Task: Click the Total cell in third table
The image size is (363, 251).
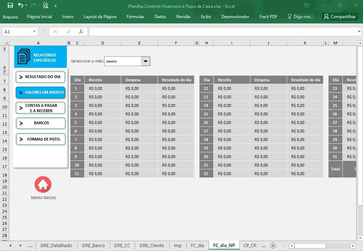Action: tap(336, 169)
